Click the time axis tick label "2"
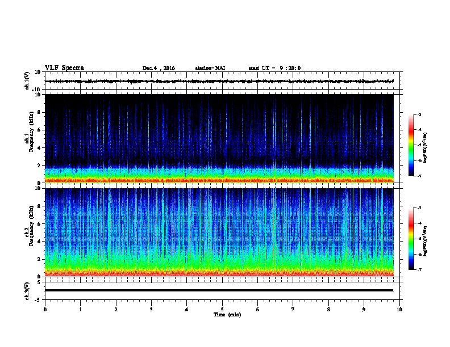 click(x=116, y=310)
